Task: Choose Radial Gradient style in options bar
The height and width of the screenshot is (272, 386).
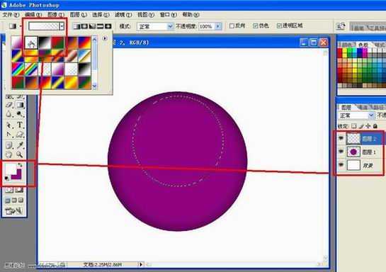Action: pyautogui.click(x=84, y=25)
